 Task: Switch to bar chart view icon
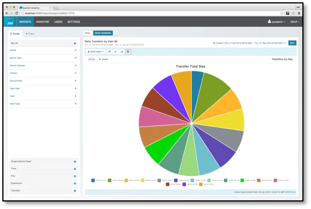click(x=122, y=52)
